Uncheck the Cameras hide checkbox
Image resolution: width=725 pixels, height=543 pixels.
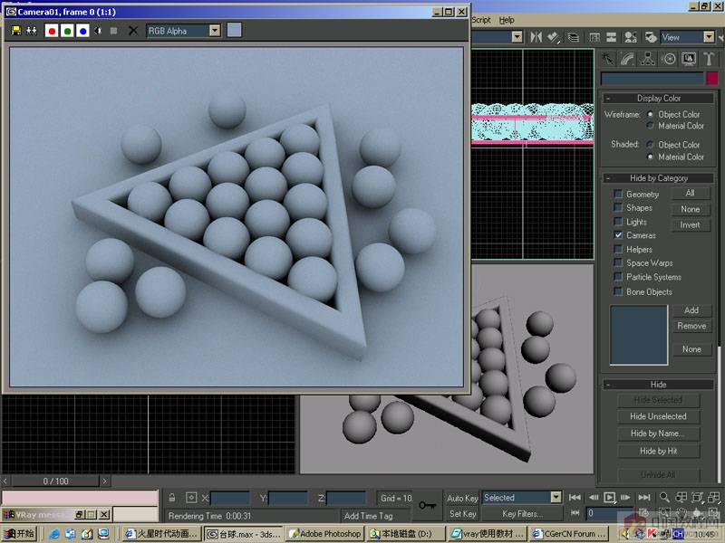[x=618, y=235]
